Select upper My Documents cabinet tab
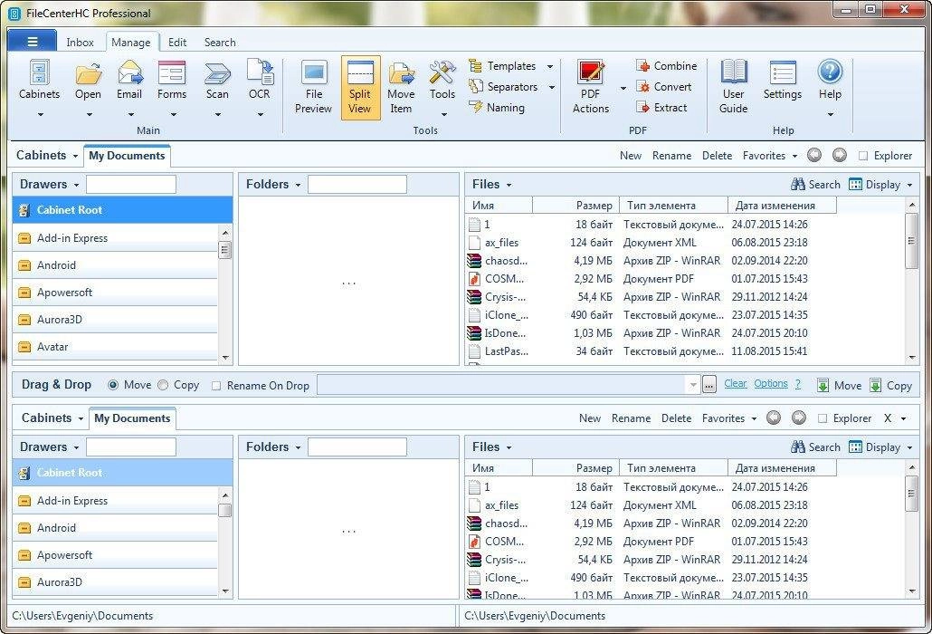 (x=127, y=156)
